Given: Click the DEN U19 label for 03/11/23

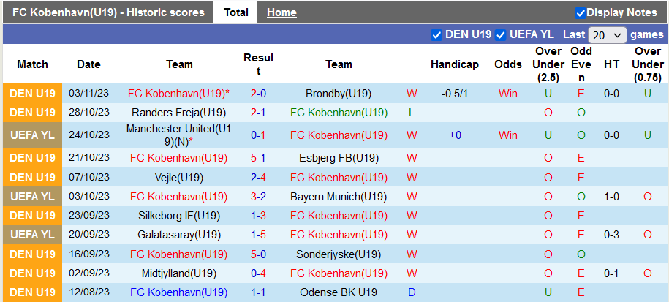Looking at the screenshot, I should tap(33, 94).
